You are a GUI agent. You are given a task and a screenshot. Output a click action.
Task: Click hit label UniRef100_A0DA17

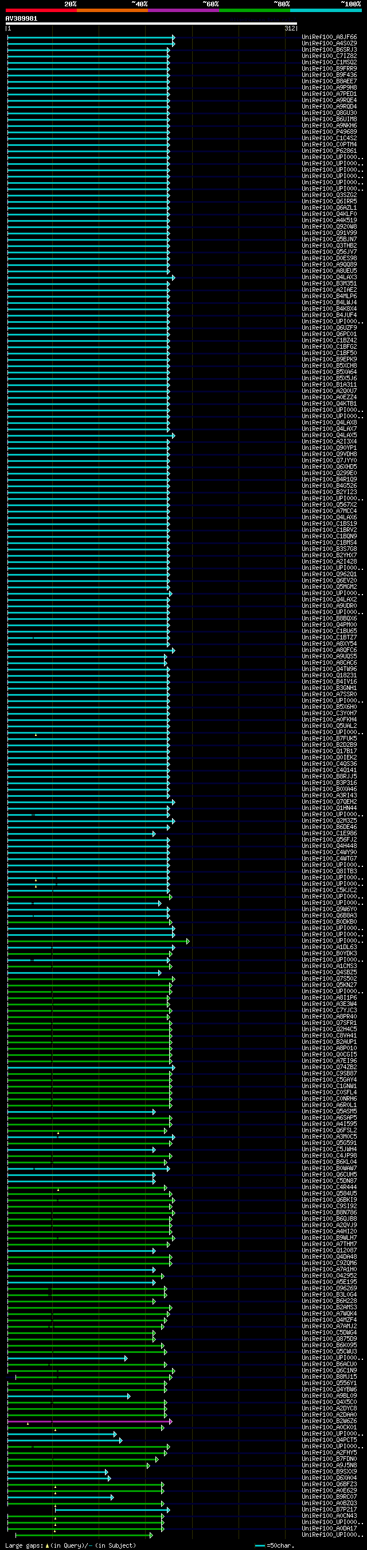(329, 1528)
